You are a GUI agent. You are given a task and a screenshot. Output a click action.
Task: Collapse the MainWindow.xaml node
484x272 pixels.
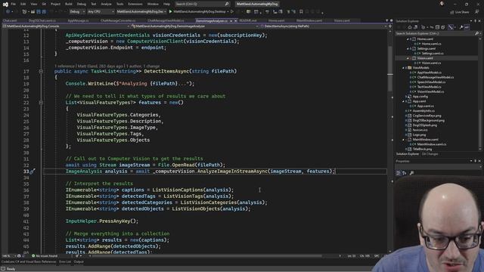point(403,140)
